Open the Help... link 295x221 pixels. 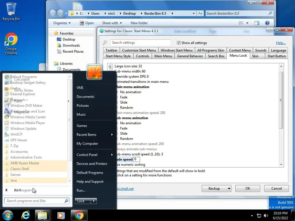(x=281, y=43)
